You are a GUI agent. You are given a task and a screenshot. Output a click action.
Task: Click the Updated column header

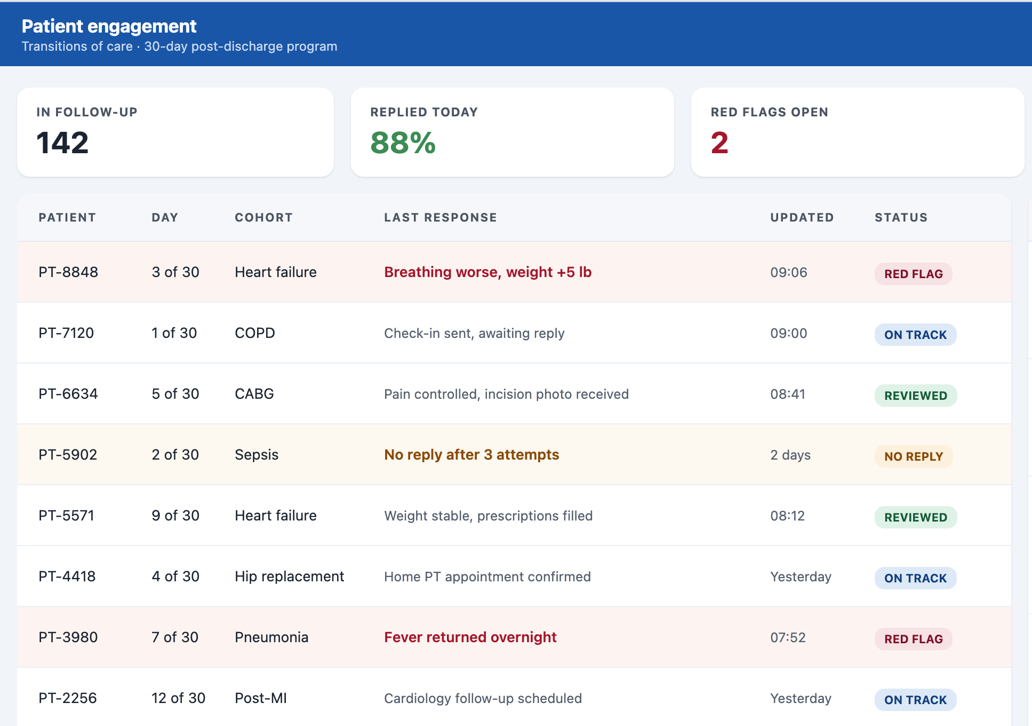coord(802,218)
